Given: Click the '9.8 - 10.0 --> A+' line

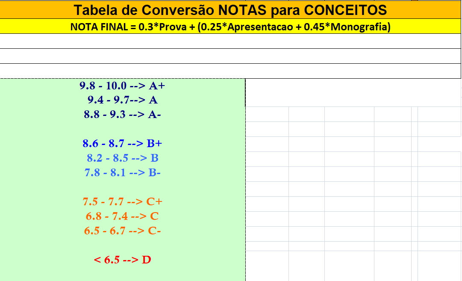Looking at the screenshot, I should pos(122,86).
